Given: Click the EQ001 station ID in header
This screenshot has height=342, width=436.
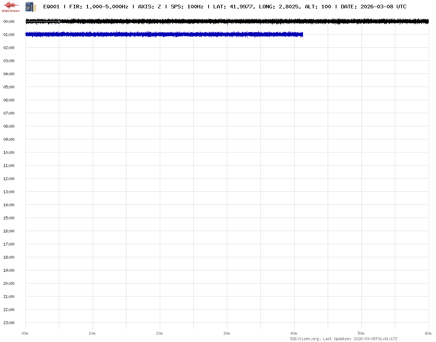Looking at the screenshot, I should (x=51, y=7).
